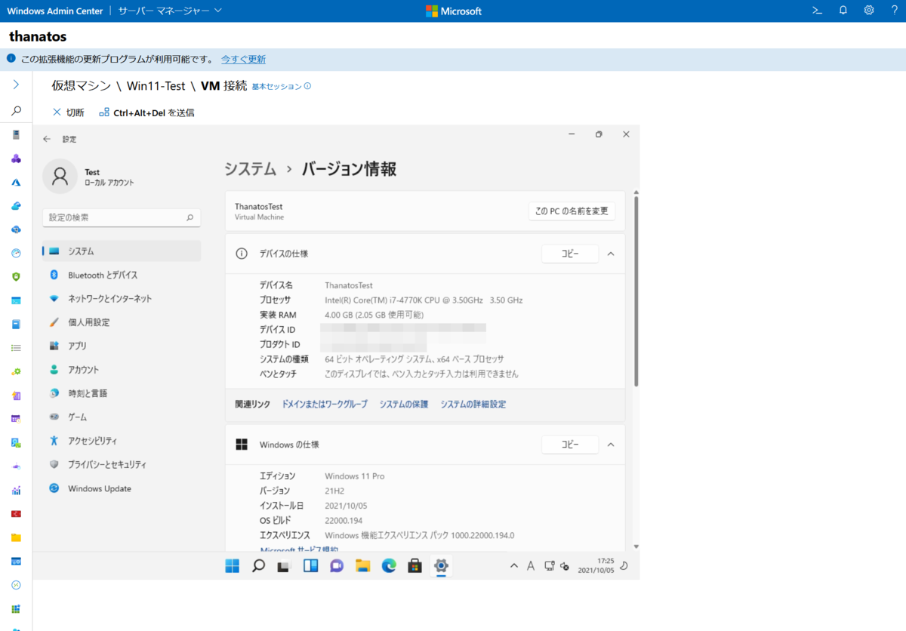Screen dimensions: 906x631
Task: Select プライバシーとセキュリティ category
Action: click(x=122, y=465)
